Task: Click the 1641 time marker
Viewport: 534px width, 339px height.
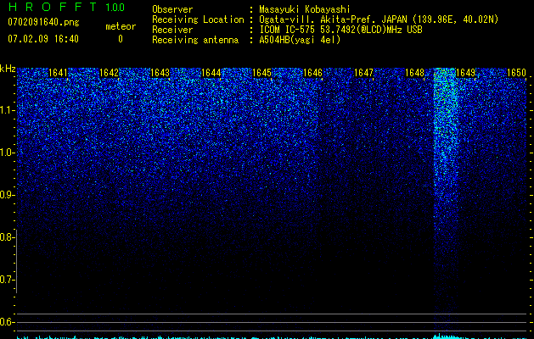Action: point(58,73)
